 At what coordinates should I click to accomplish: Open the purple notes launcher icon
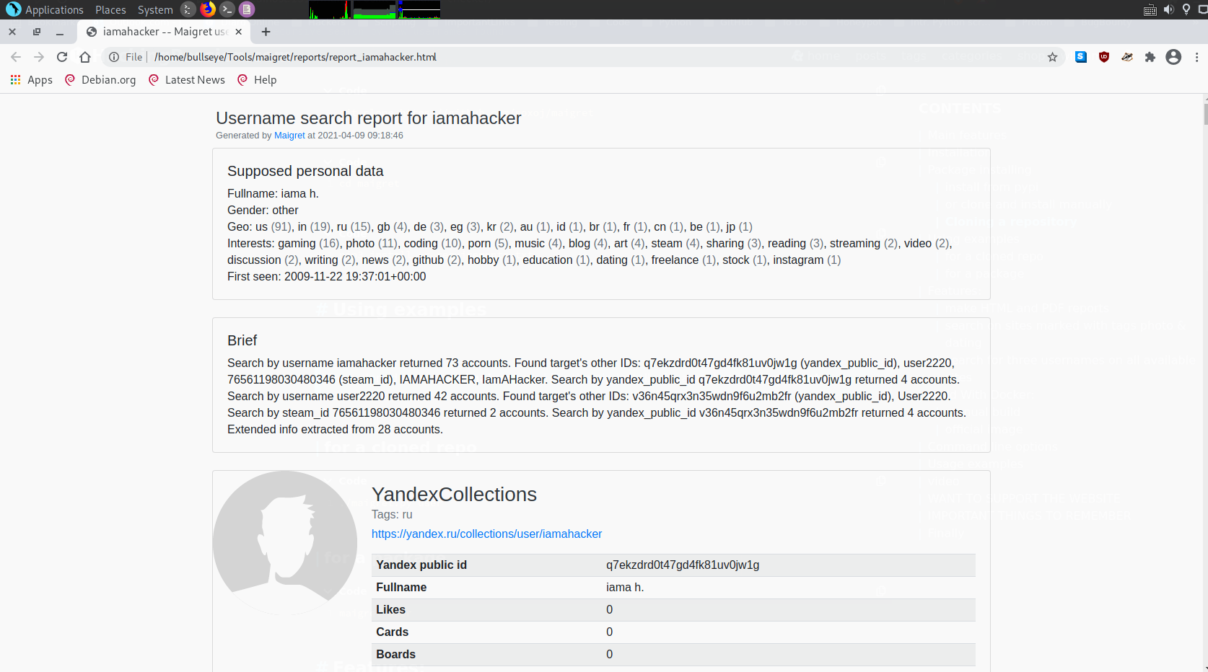(247, 9)
